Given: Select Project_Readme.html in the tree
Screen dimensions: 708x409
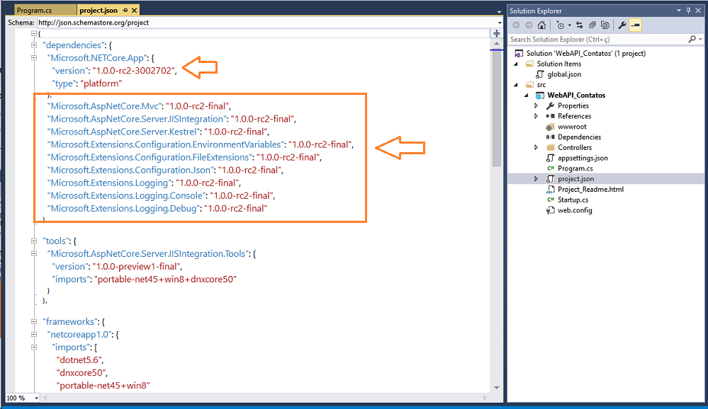Looking at the screenshot, I should (x=590, y=190).
